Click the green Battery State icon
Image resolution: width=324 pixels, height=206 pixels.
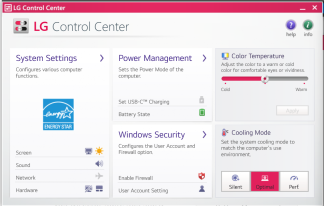(x=202, y=112)
